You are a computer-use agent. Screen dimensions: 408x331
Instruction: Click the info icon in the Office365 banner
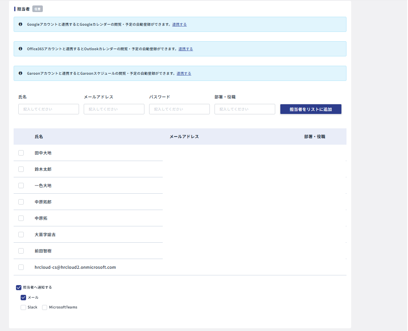point(20,49)
